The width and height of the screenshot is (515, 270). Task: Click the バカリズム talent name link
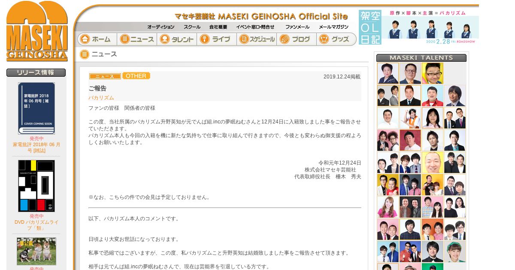pos(101,98)
